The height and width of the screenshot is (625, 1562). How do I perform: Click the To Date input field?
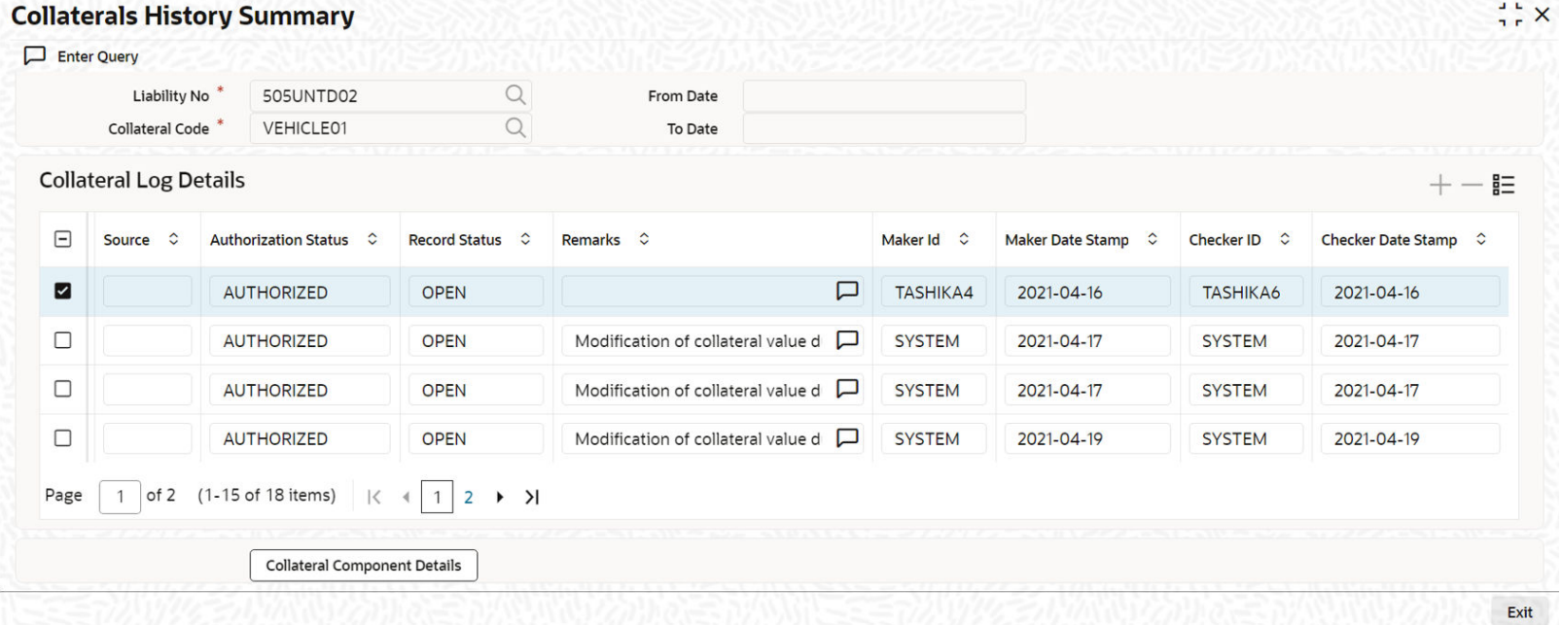884,128
